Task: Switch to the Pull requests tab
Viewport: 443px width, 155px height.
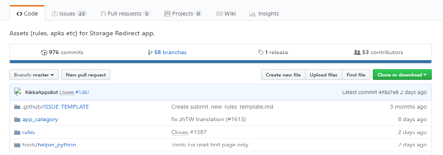Action: pyautogui.click(x=125, y=13)
